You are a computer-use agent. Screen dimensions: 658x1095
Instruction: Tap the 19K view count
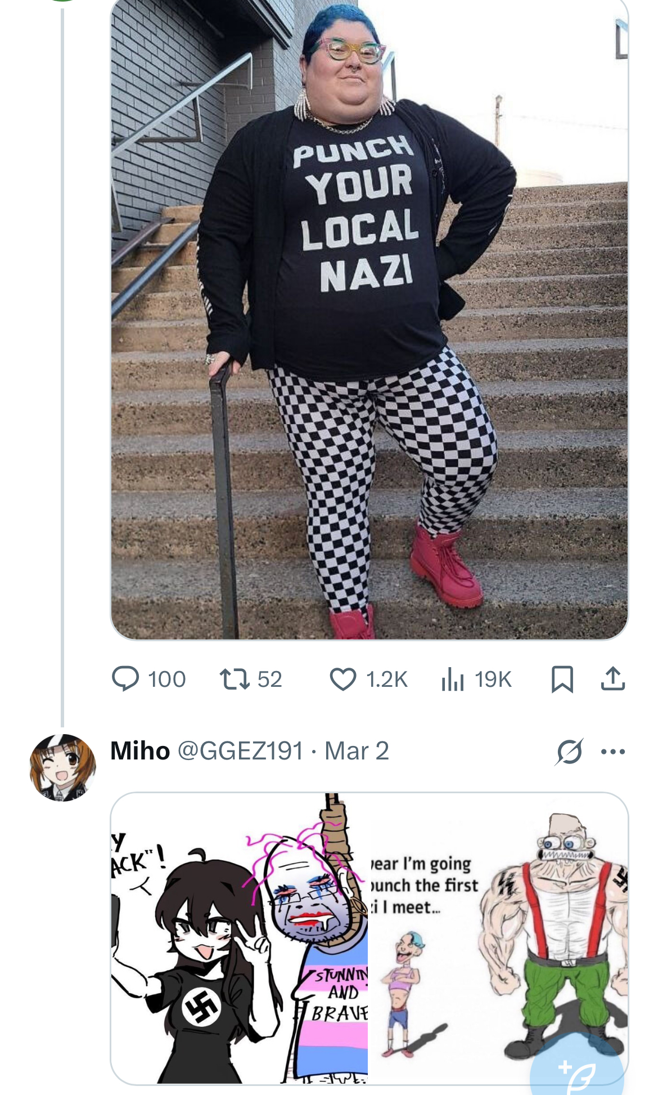click(x=493, y=680)
